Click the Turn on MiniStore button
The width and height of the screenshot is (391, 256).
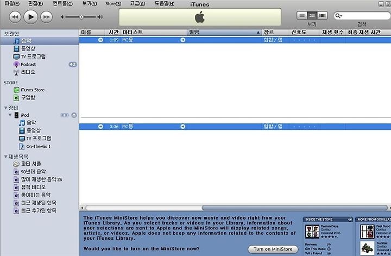click(273, 249)
